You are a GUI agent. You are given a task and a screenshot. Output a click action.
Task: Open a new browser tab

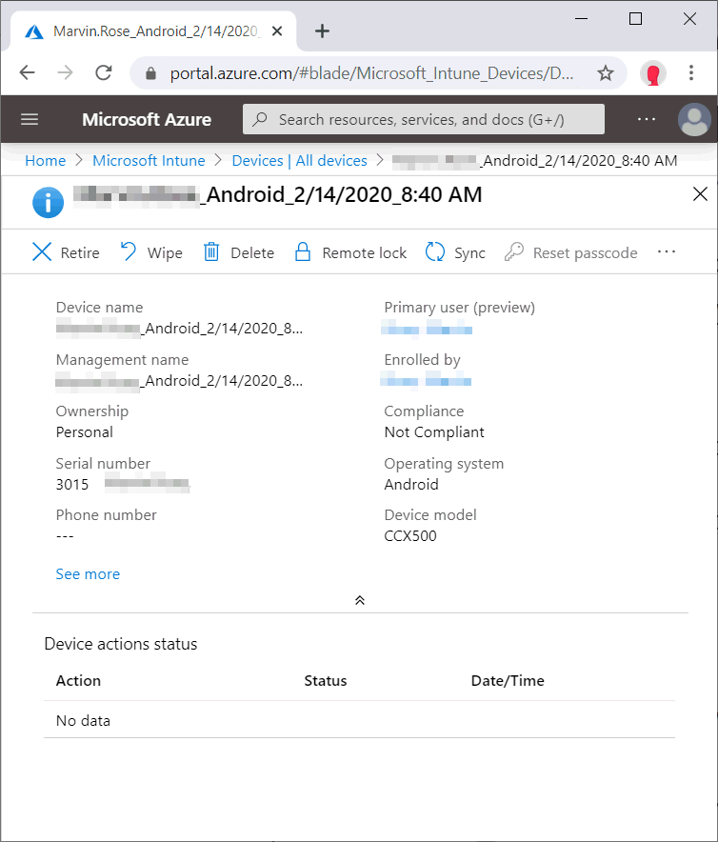(322, 31)
